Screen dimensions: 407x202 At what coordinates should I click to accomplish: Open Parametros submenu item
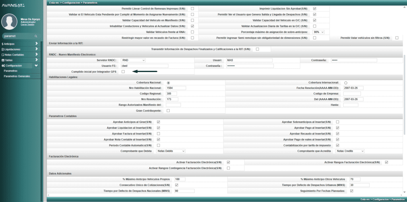10,71
